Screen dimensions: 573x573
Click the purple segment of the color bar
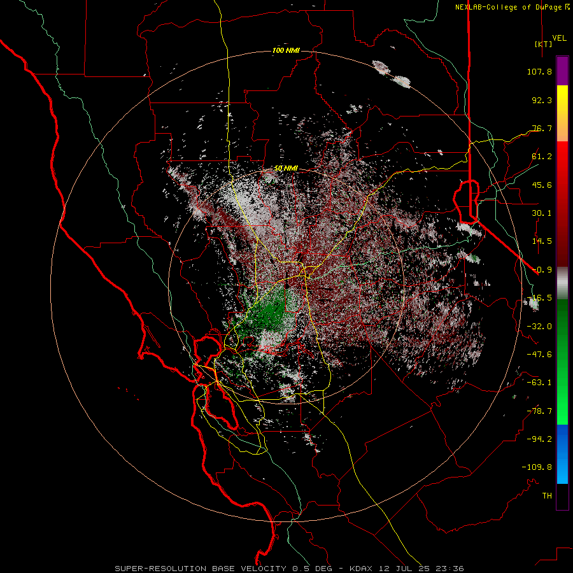pyautogui.click(x=562, y=71)
